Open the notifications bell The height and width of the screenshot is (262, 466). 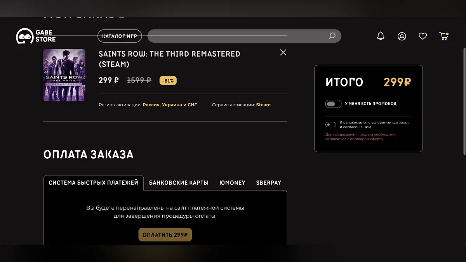click(x=381, y=36)
